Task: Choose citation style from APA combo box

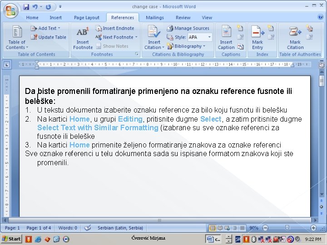Action: point(200,37)
